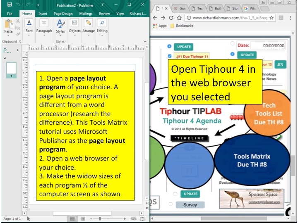Open Customize Quick Access Toolbar dropdown
298x223 pixels.
[x=38, y=5]
